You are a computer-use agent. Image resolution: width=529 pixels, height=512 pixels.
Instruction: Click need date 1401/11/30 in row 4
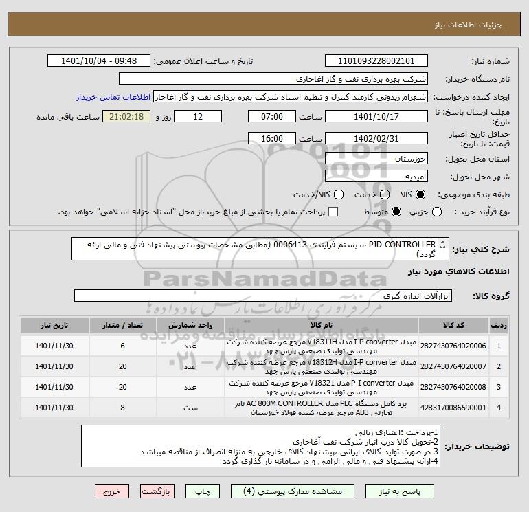(x=54, y=408)
